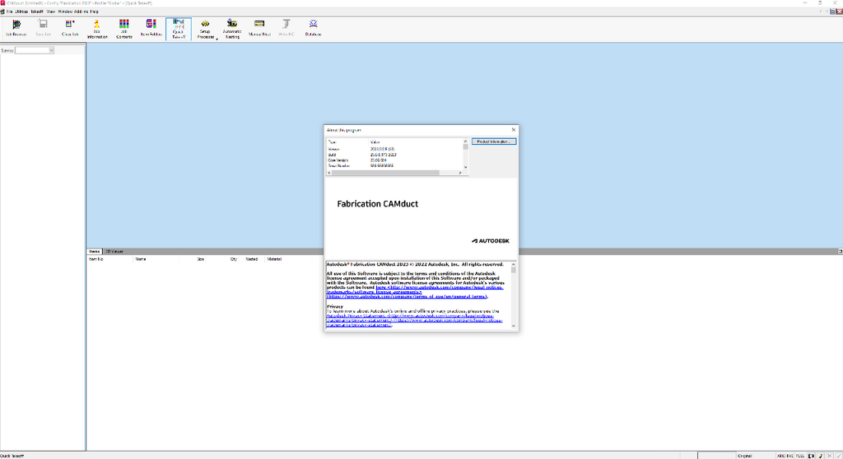Open Manual Nest toolbar icon
Screen dimensions: 843x459
[x=259, y=29]
